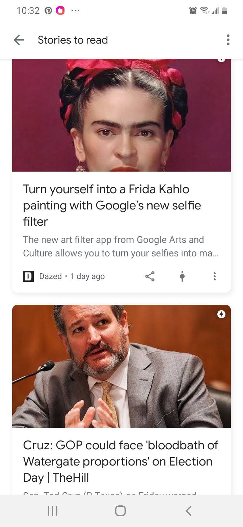Screen dimensions: 243x527
Task: Tap the Dazed publisher logo
Action: pos(28,276)
